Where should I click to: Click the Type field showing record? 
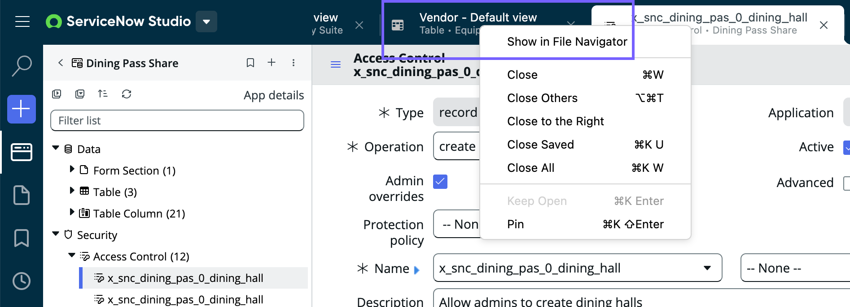coord(457,112)
